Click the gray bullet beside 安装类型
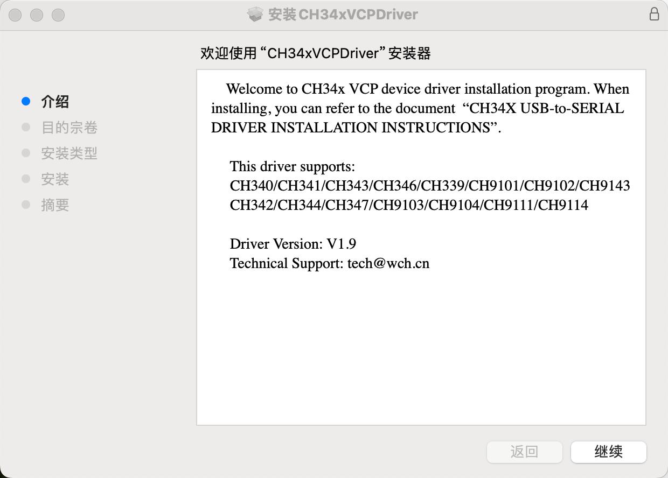The image size is (668, 478). (26, 153)
